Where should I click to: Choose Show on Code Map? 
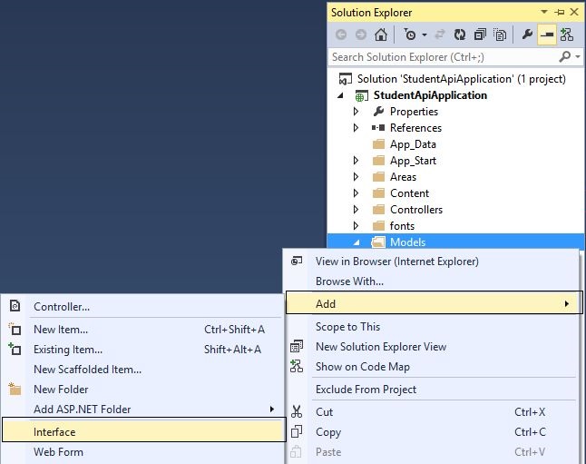[x=432, y=367]
